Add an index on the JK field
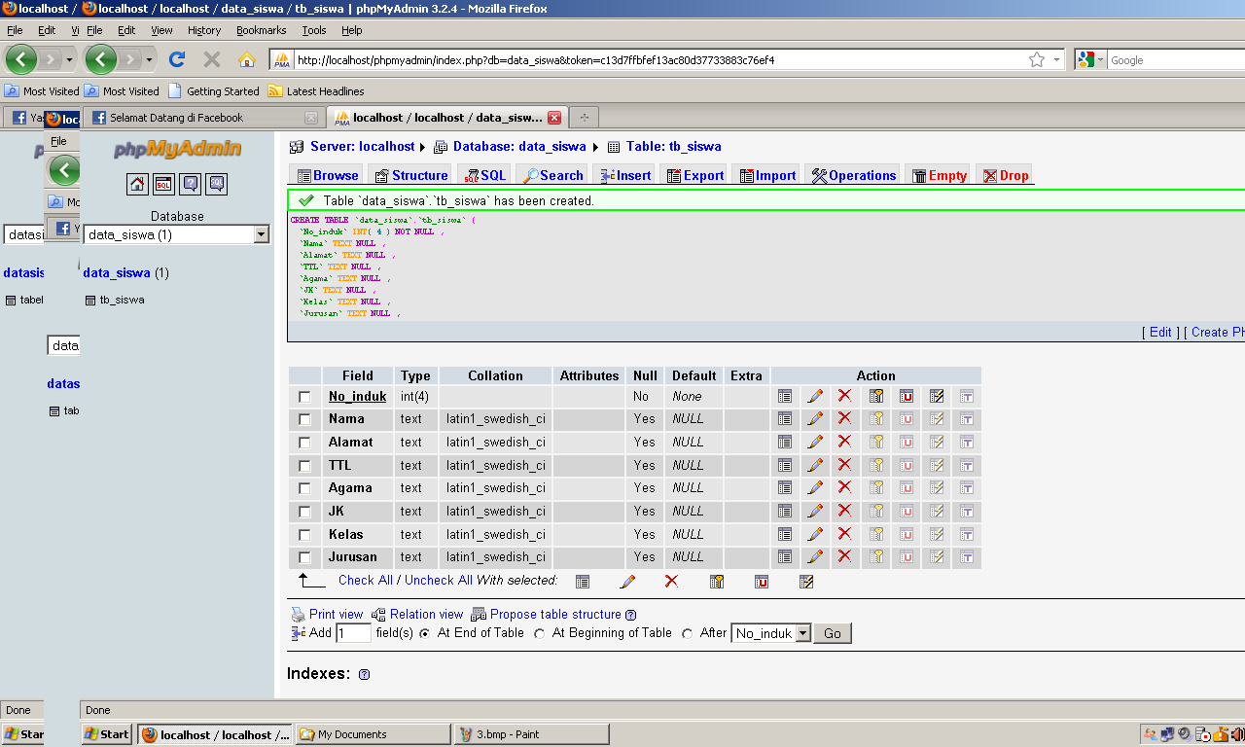The image size is (1245, 747). (x=936, y=511)
